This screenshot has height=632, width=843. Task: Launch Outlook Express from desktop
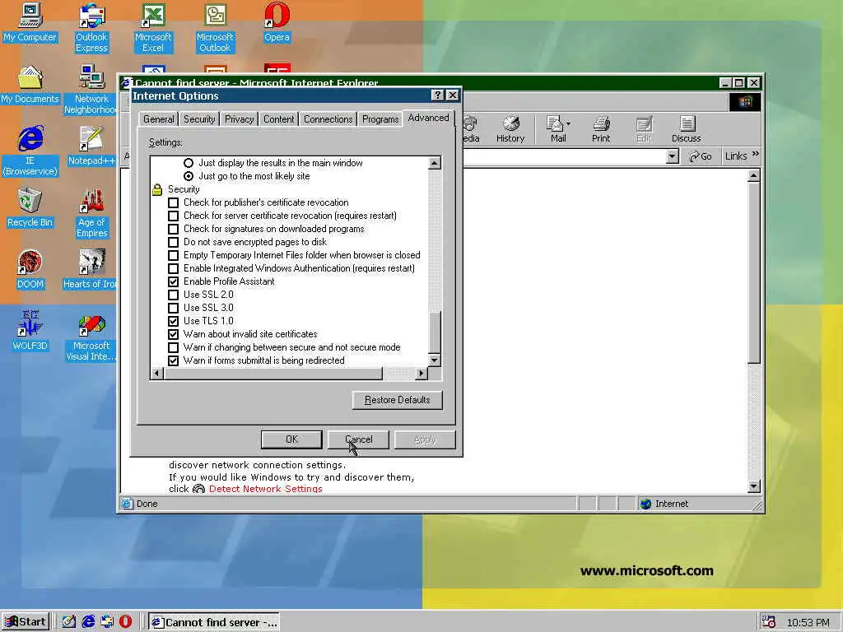pyautogui.click(x=91, y=27)
